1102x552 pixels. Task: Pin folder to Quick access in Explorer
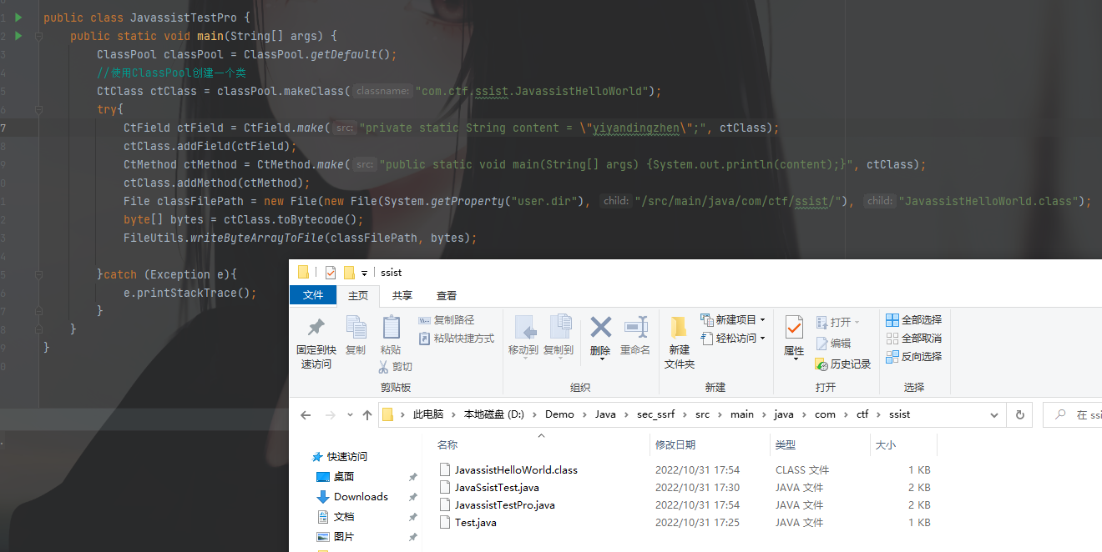tap(316, 342)
